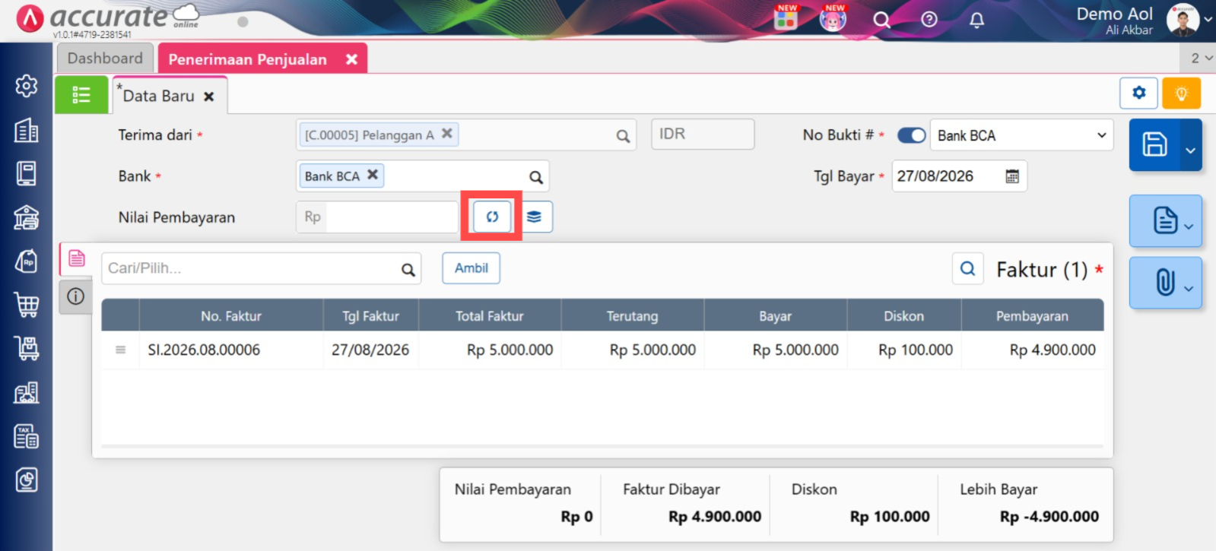Click the stacked layers icon beside Nilai Pembayaran

(535, 217)
